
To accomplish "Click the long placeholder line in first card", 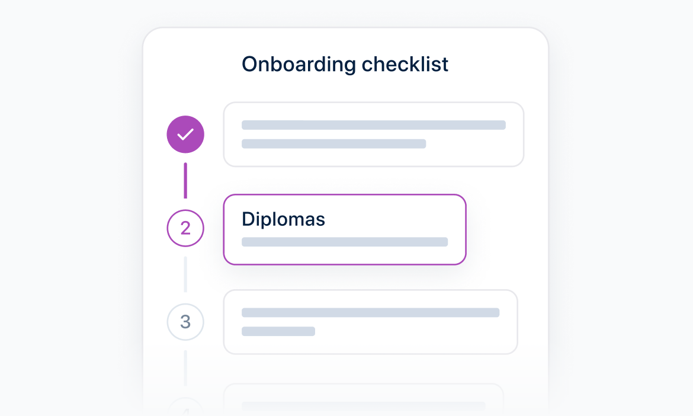I will (373, 125).
